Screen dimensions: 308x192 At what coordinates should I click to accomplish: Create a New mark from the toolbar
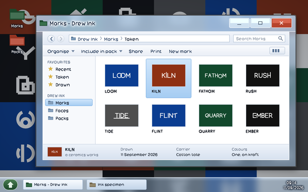click(x=180, y=51)
